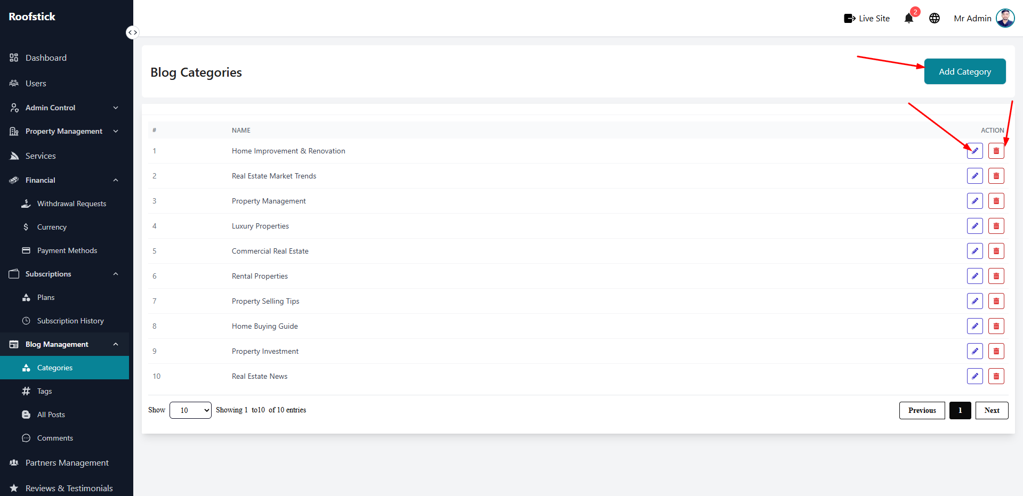Image resolution: width=1023 pixels, height=496 pixels.
Task: Delete the Property Investment category
Action: coord(996,351)
